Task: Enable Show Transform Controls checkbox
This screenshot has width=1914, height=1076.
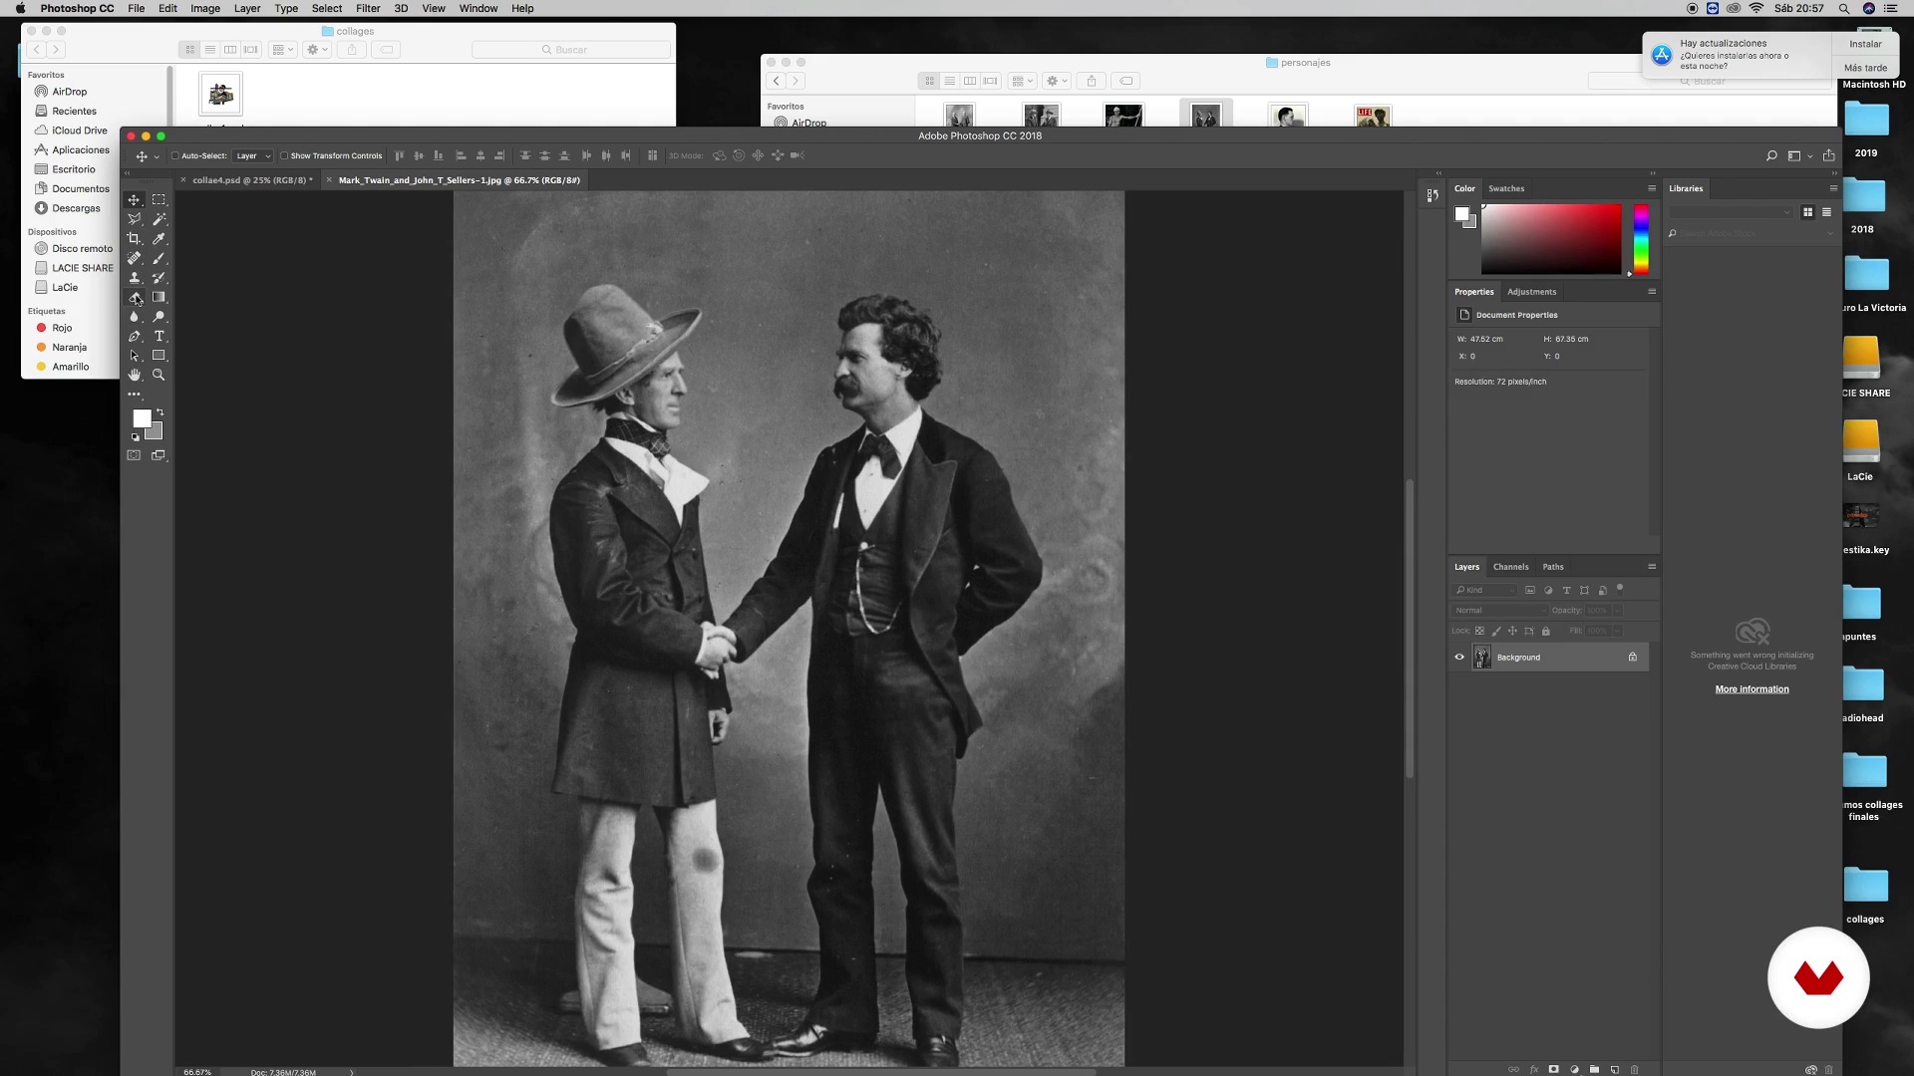Action: (284, 155)
